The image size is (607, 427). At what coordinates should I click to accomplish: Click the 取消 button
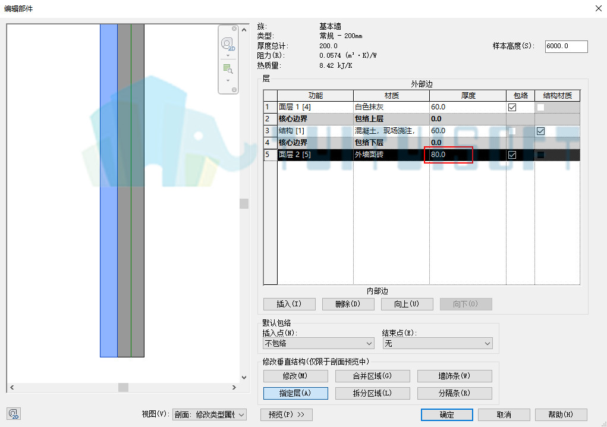(504, 415)
